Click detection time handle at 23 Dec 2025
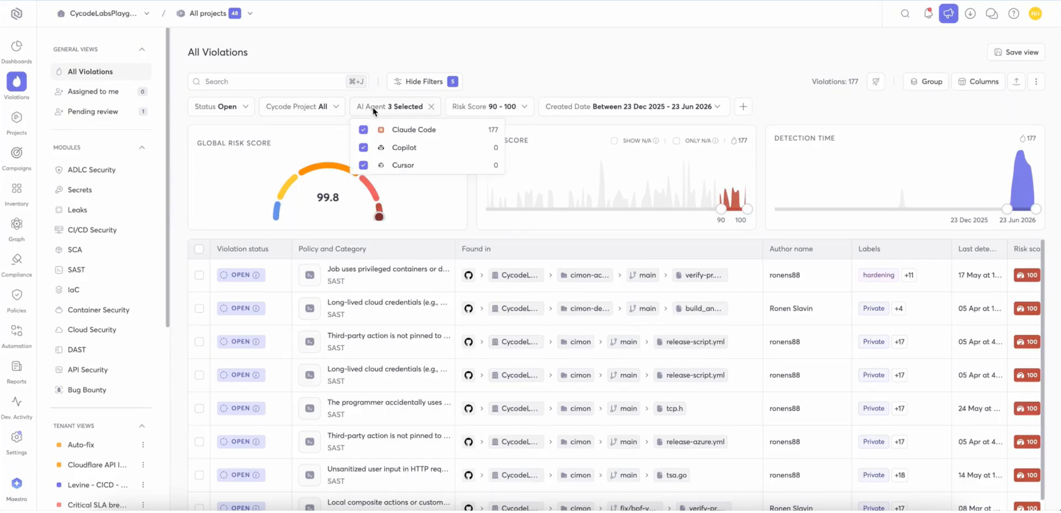1061x513 pixels. coord(1007,209)
